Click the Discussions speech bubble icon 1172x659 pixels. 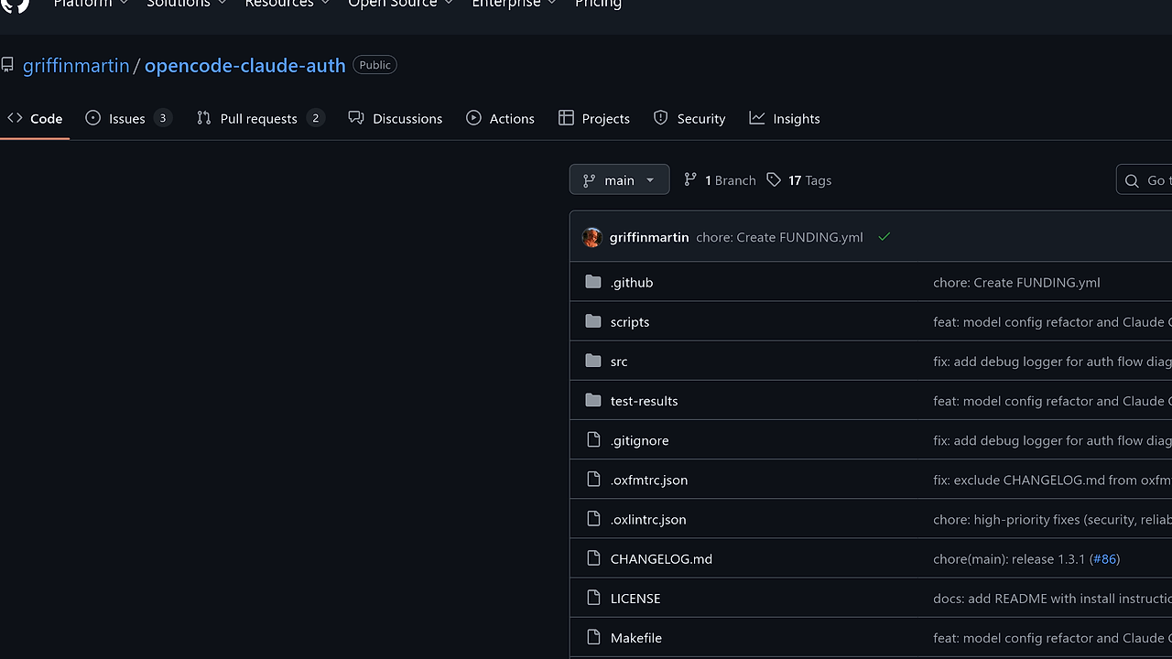point(356,118)
